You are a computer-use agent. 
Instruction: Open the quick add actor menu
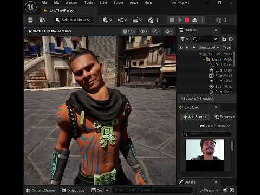[107, 20]
